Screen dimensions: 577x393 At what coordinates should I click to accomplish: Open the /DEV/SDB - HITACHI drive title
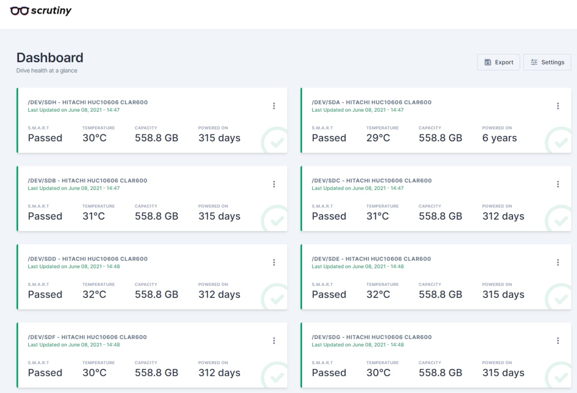pos(87,181)
